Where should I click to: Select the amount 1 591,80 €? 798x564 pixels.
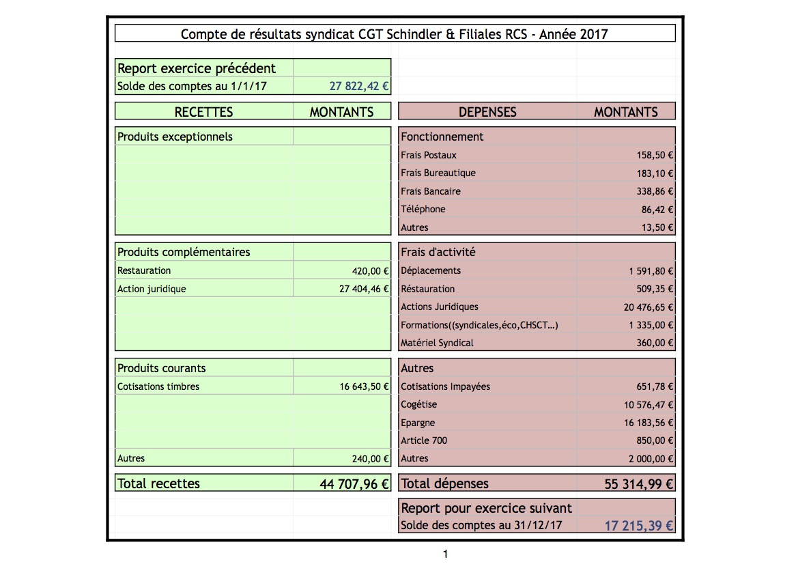point(651,271)
